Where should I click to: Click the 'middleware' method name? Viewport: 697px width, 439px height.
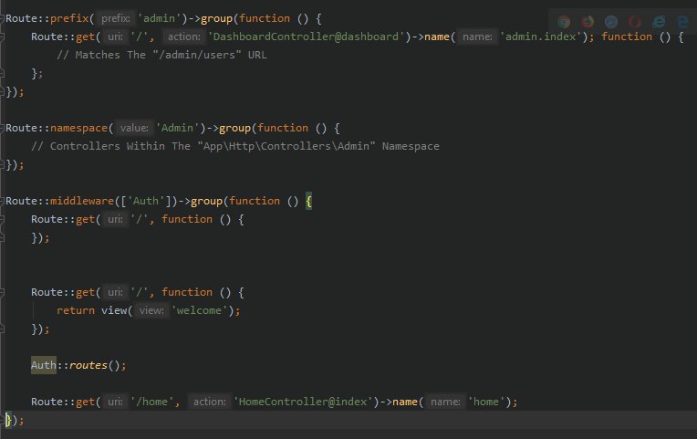[82, 201]
